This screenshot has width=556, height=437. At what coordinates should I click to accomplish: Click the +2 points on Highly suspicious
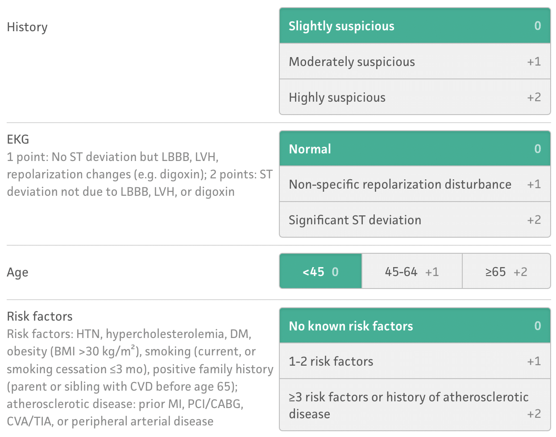pos(534,97)
